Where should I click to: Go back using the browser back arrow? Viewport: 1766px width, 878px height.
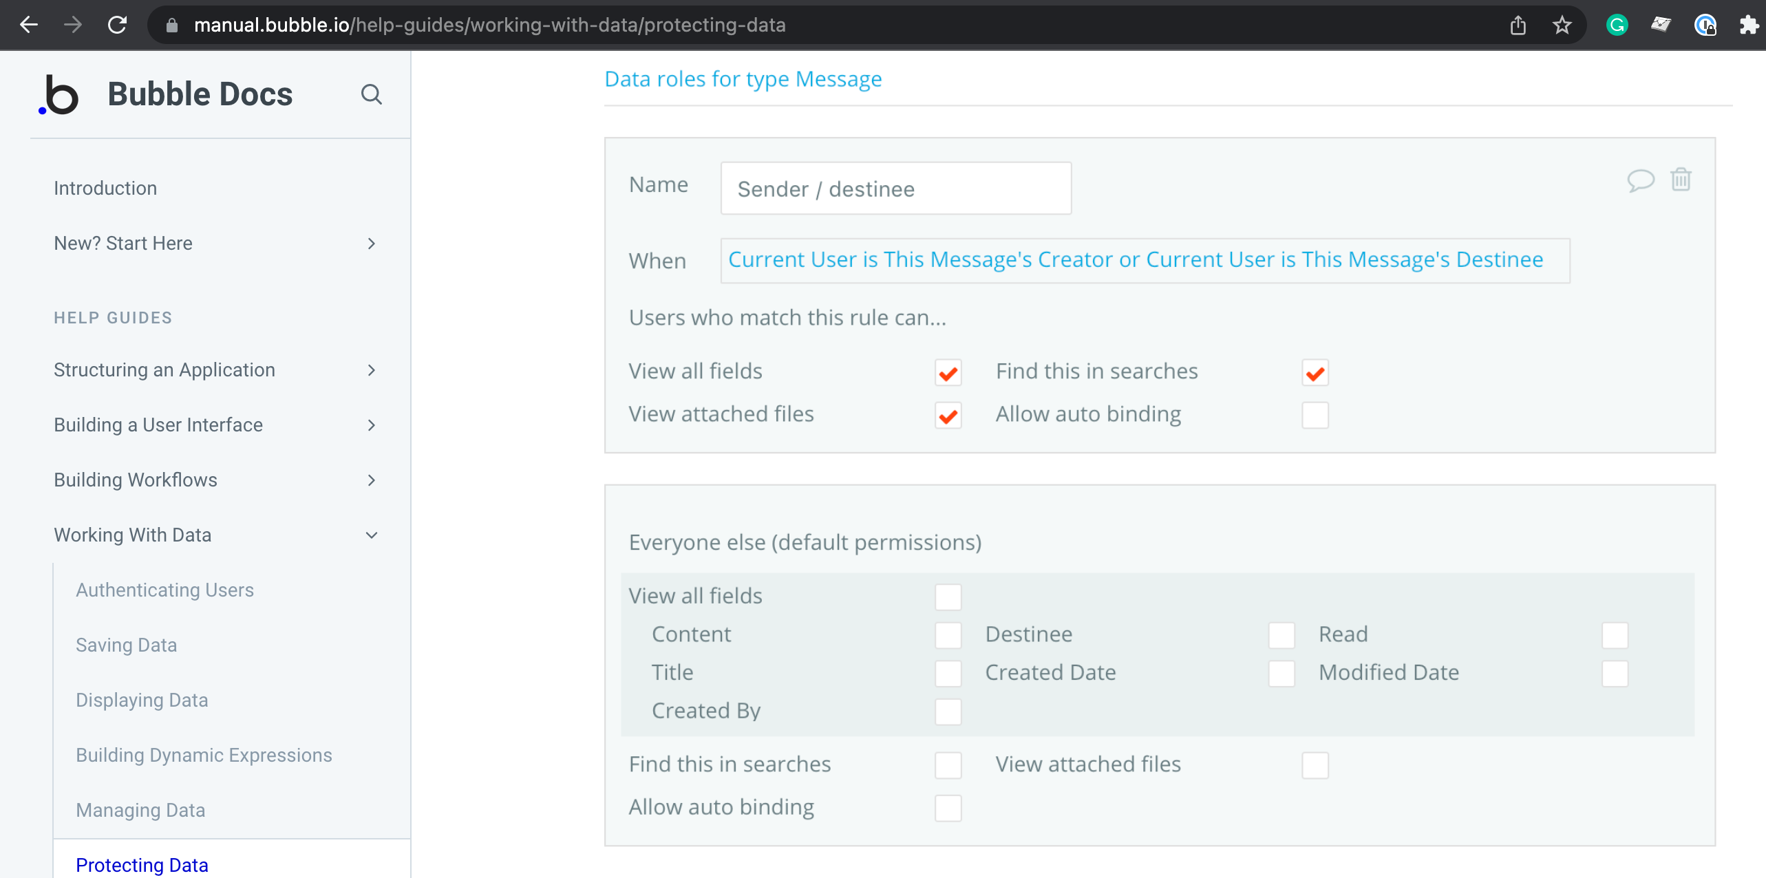29,25
